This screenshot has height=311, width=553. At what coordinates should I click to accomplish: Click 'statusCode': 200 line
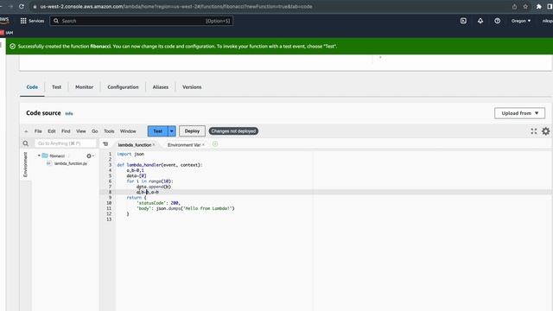pos(158,203)
